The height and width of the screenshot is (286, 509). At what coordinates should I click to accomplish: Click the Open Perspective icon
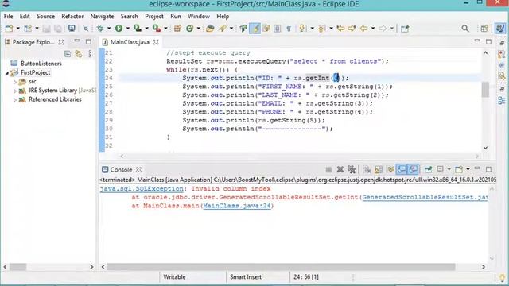[x=484, y=29]
